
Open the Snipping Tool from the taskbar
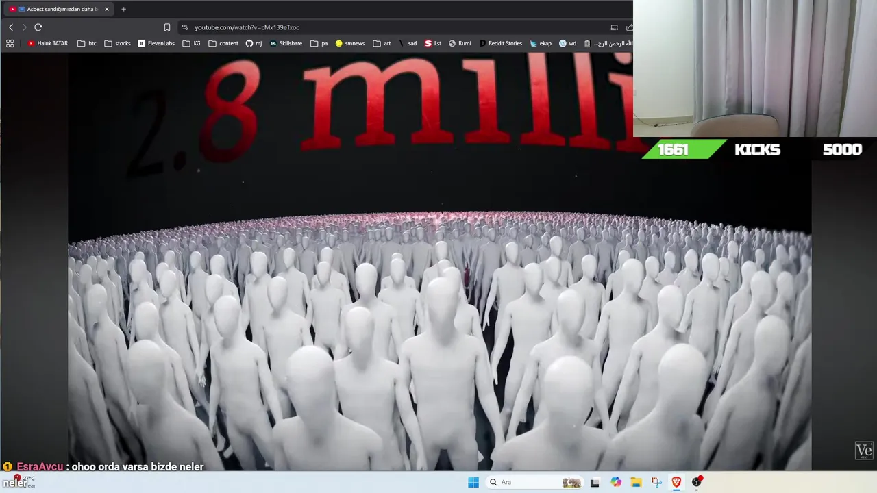pos(656,482)
